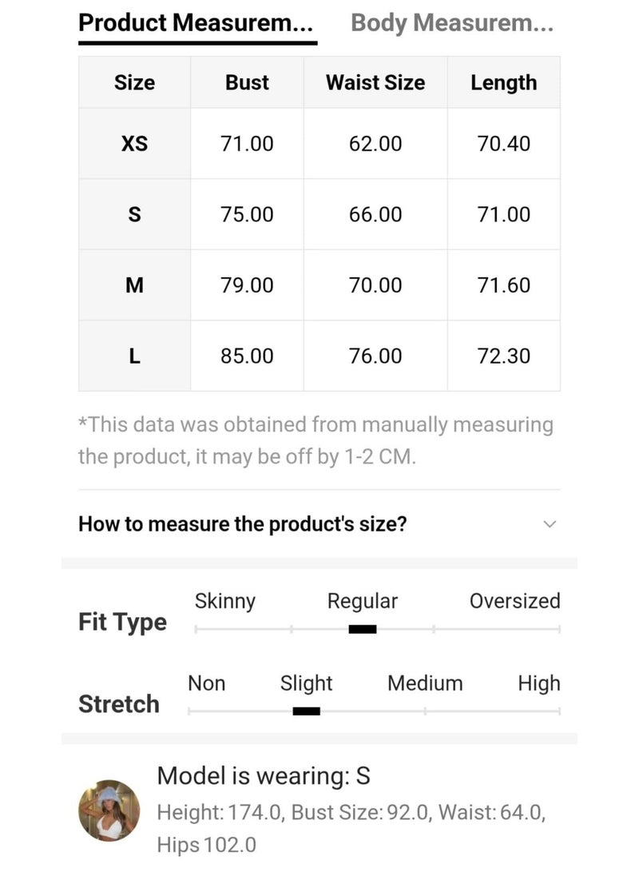Select the XS size row label
This screenshot has height=872, width=639.
point(134,144)
